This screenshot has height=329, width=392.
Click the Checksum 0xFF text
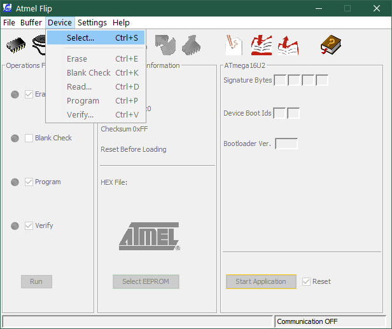coord(124,129)
